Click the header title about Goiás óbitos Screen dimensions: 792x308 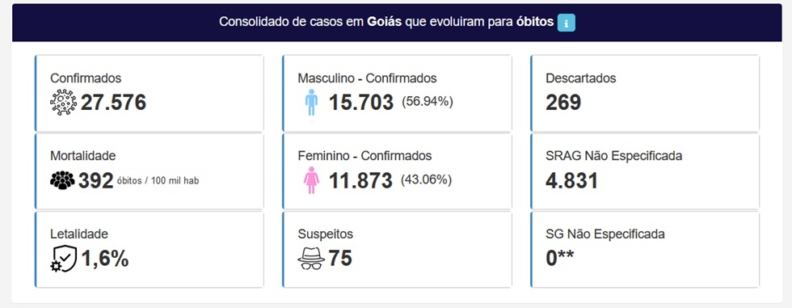coord(386,23)
